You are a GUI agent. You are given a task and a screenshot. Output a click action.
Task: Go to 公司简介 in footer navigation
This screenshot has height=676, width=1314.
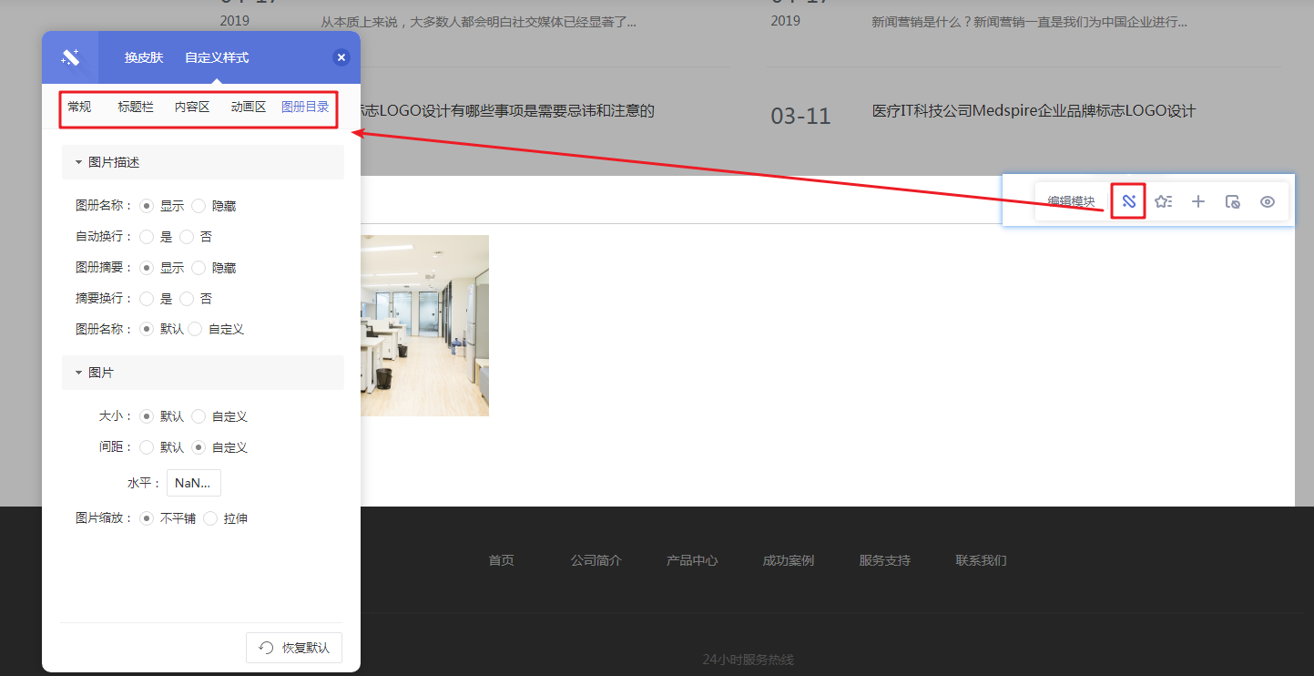[596, 560]
